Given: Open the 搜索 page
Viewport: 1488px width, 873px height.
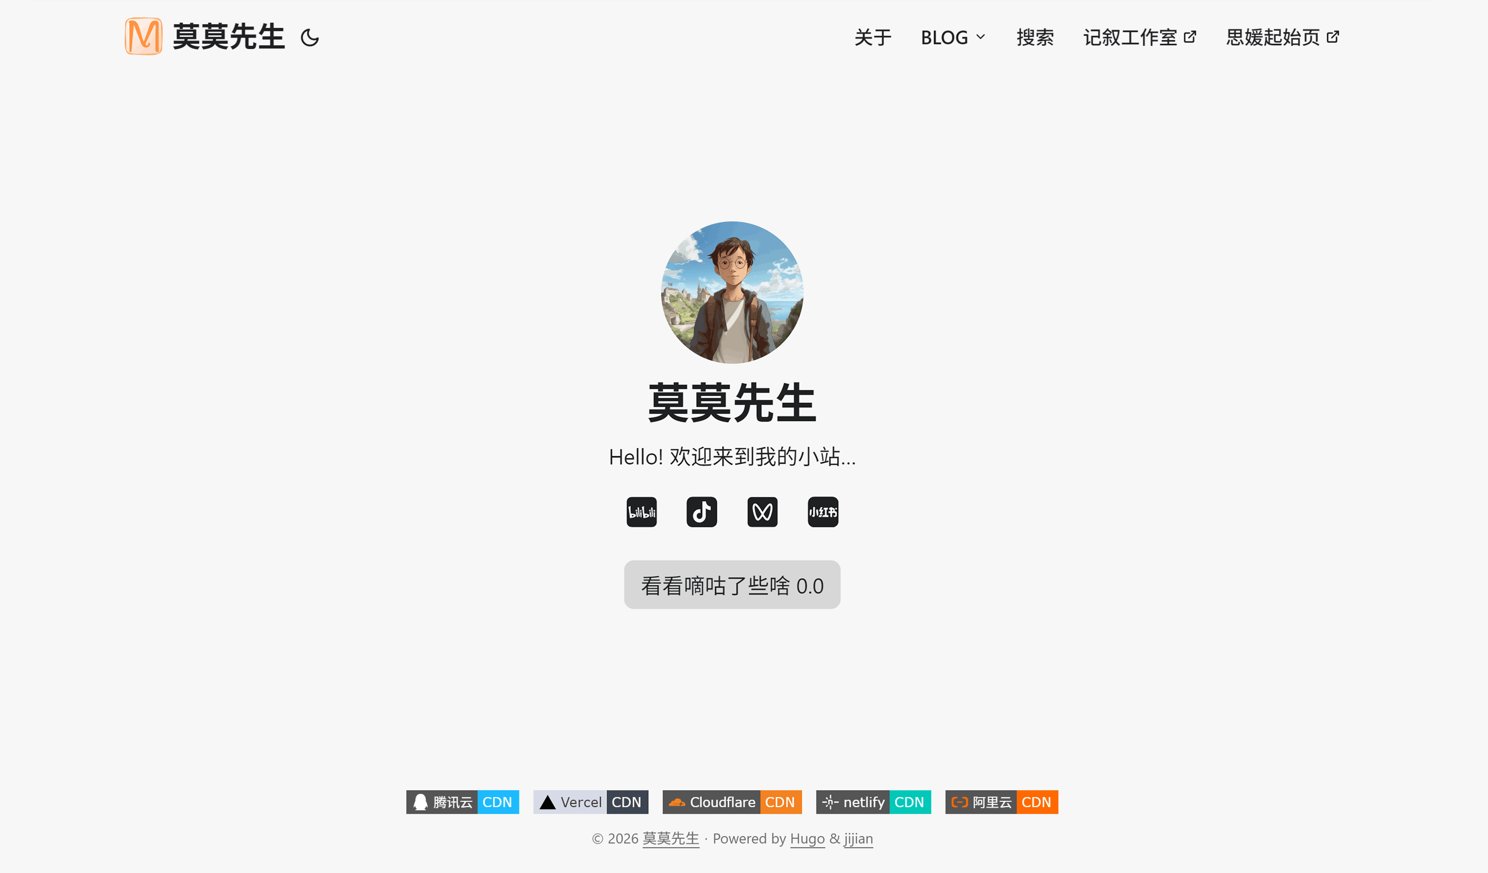Looking at the screenshot, I should pos(1035,36).
